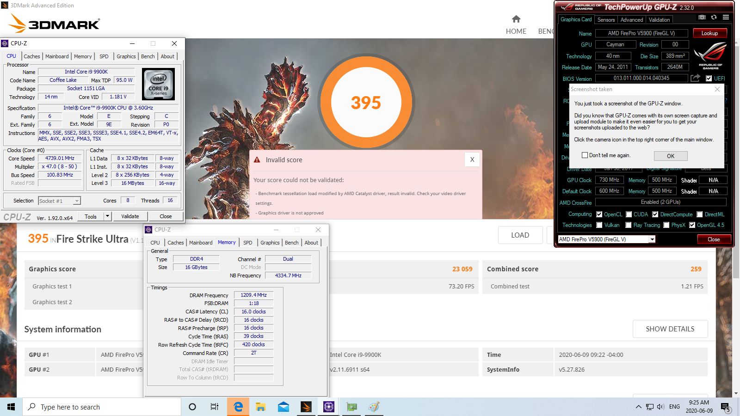Image resolution: width=740 pixels, height=416 pixels.
Task: Click the Close button in CPU-Z
Action: tap(166, 216)
